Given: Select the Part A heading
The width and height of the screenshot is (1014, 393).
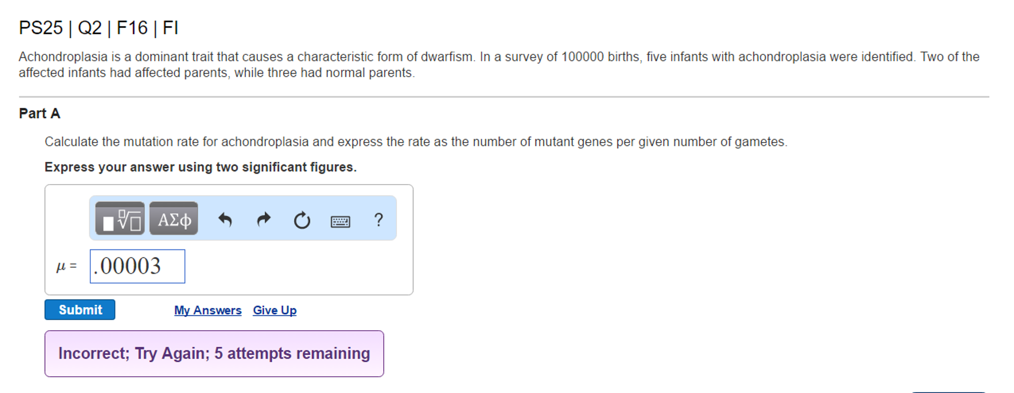Looking at the screenshot, I should (x=40, y=113).
